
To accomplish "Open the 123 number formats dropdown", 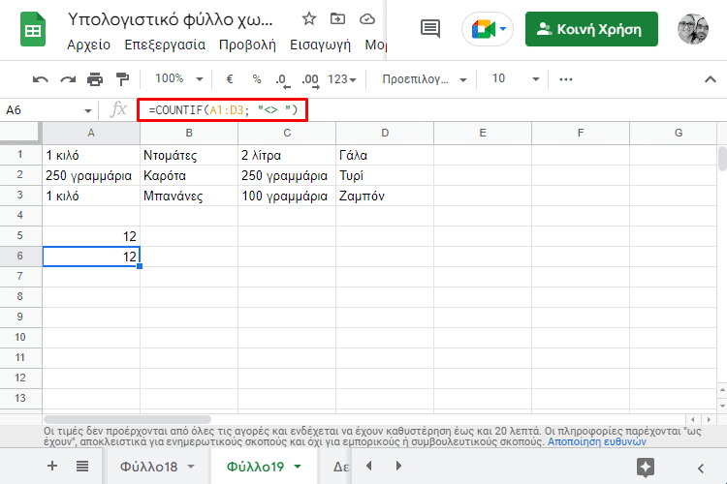I will tap(342, 79).
